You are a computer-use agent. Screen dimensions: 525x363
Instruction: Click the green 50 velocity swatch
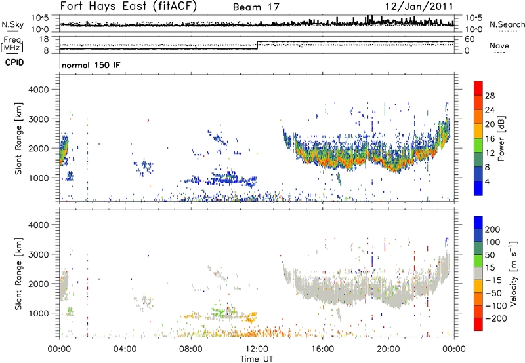(x=478, y=261)
